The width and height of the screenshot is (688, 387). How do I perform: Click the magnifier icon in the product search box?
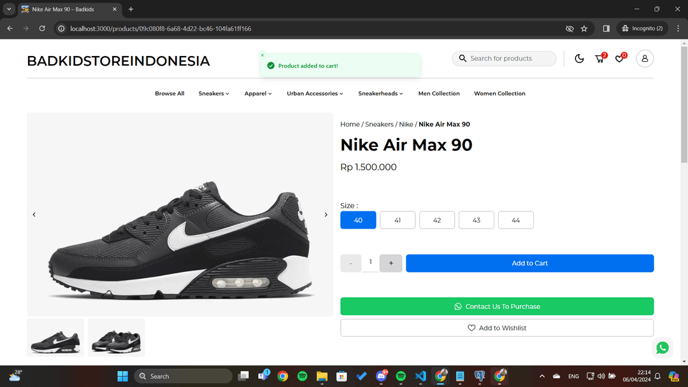[462, 59]
